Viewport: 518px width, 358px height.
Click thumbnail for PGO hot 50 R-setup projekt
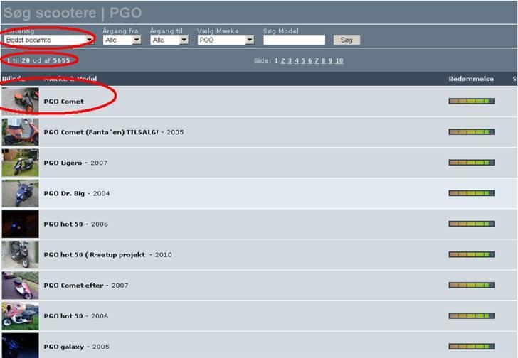[20, 254]
